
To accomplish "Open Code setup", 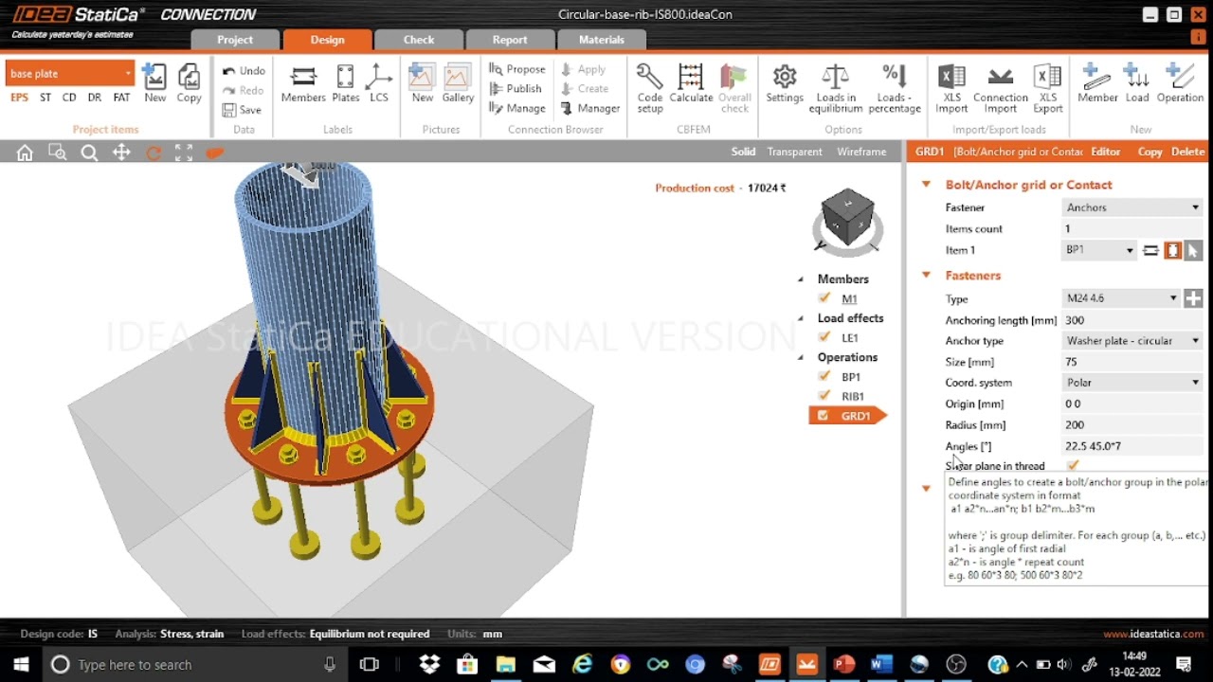I will coord(650,88).
